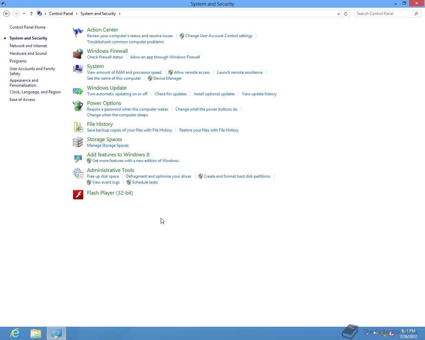Click Launch remote assistance link
Screen dimensions: 425x340
(x=240, y=72)
